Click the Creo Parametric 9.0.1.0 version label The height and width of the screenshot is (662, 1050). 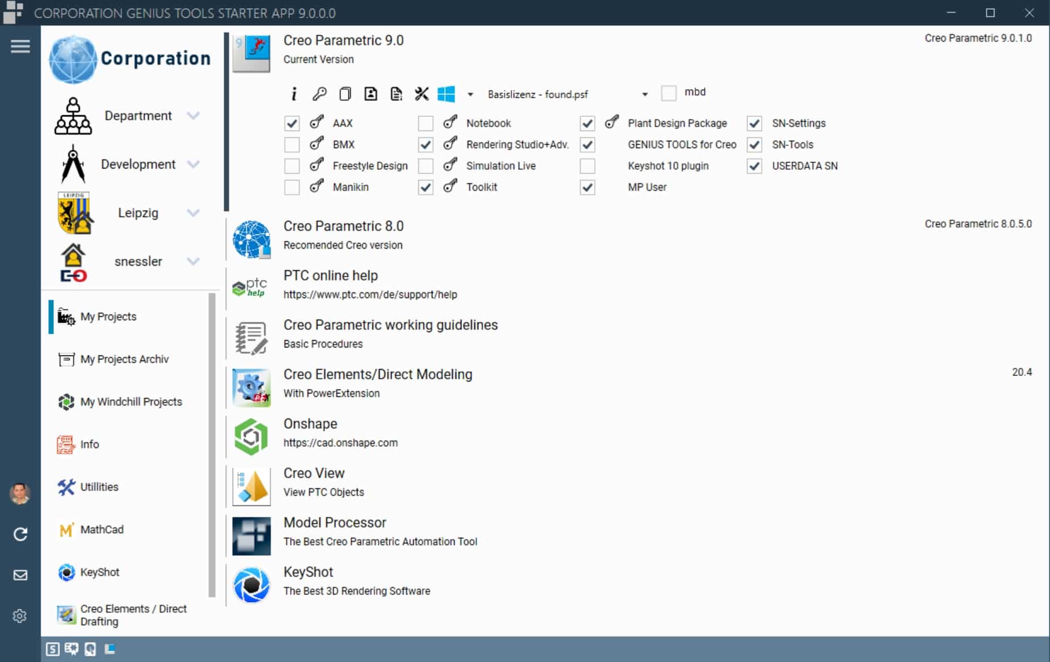tap(978, 38)
